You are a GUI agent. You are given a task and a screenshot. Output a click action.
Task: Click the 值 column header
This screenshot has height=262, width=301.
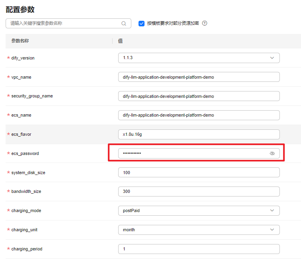click(x=121, y=41)
